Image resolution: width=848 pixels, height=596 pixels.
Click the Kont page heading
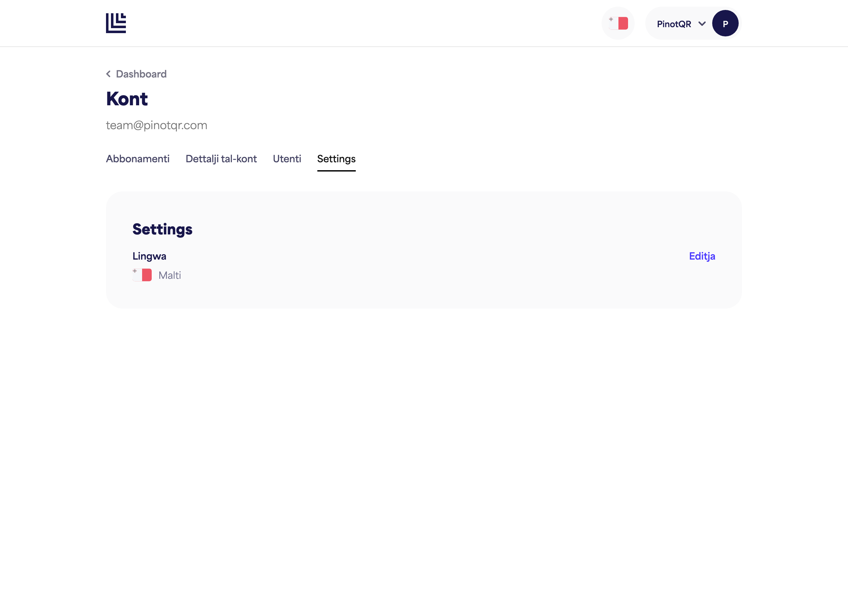pos(127,99)
